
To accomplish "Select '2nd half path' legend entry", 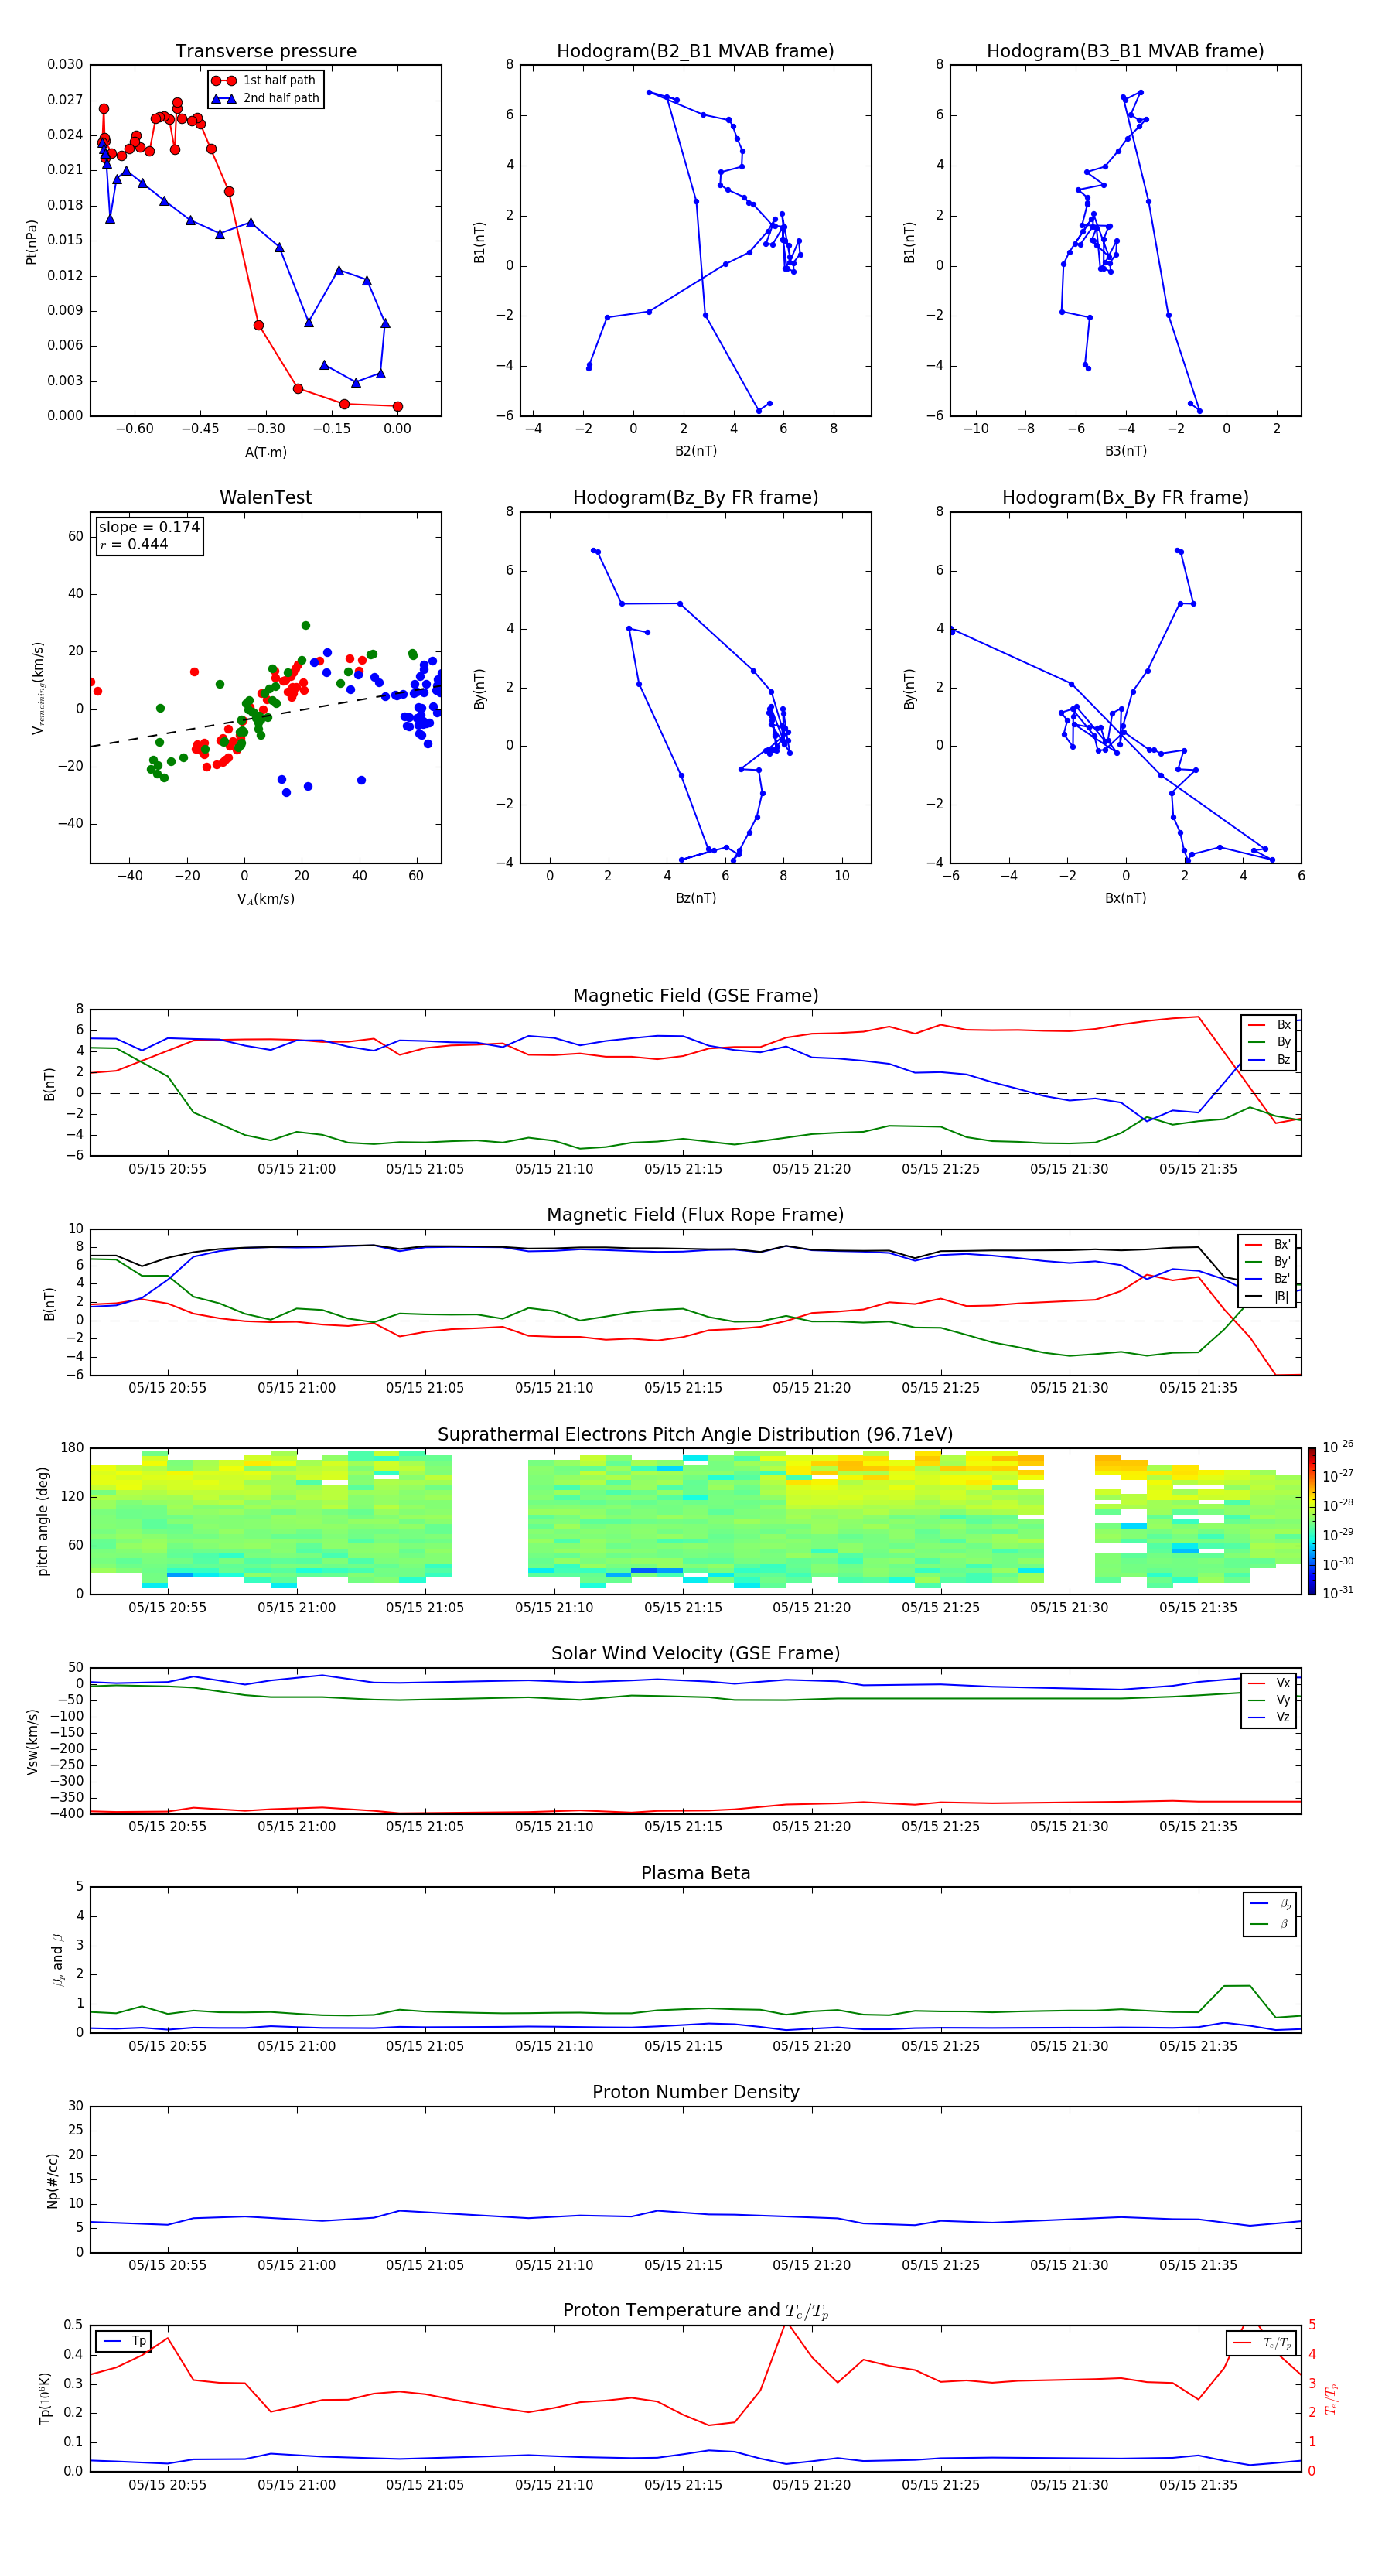I will (265, 98).
